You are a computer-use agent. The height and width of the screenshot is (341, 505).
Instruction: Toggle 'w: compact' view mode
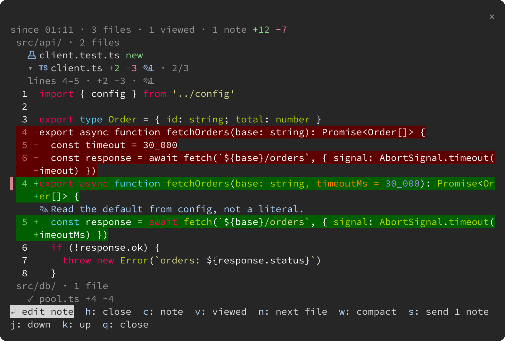(368, 312)
